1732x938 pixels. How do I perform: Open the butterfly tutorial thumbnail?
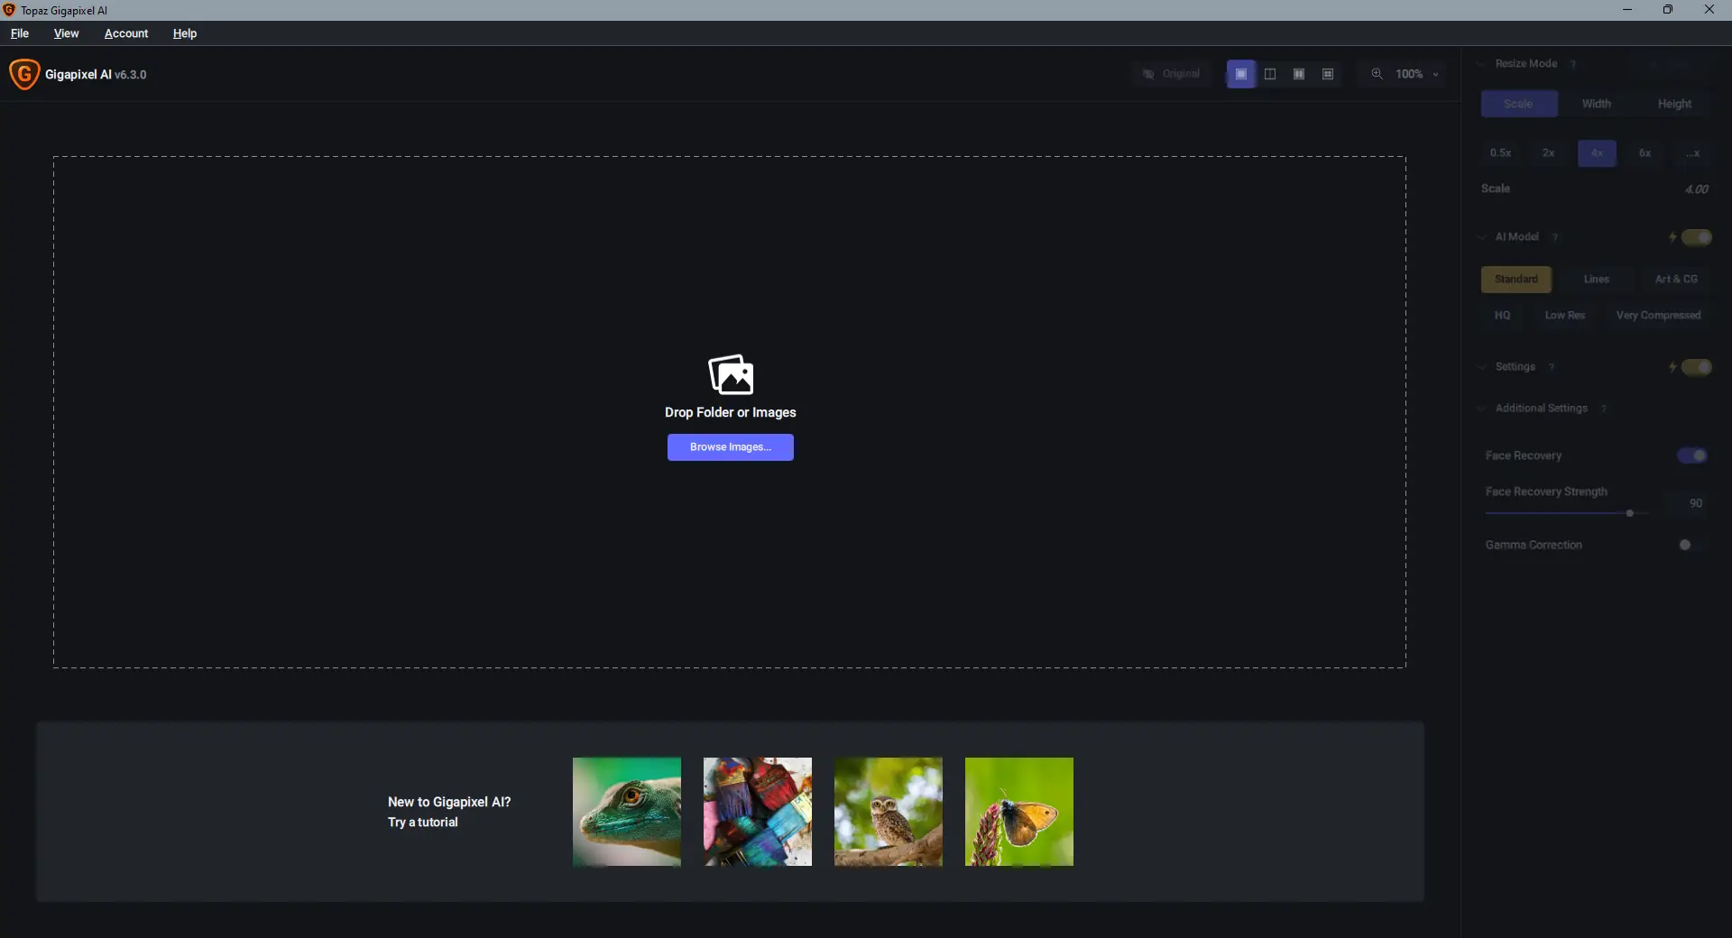click(x=1019, y=812)
